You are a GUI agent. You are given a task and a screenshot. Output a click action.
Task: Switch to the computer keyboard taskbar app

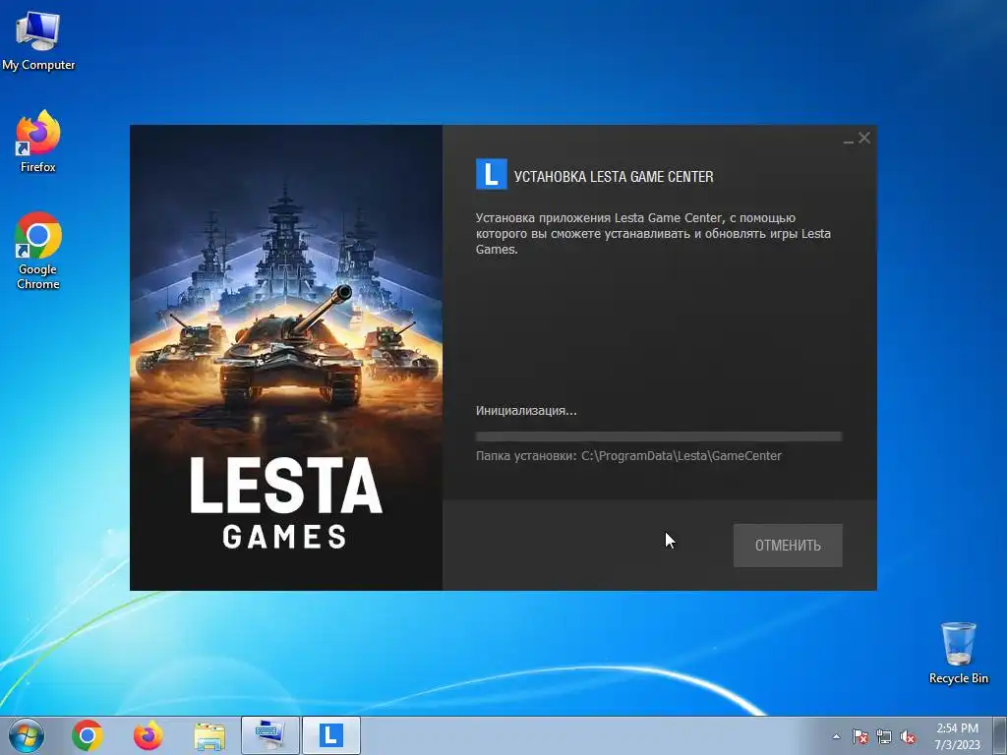tap(269, 735)
